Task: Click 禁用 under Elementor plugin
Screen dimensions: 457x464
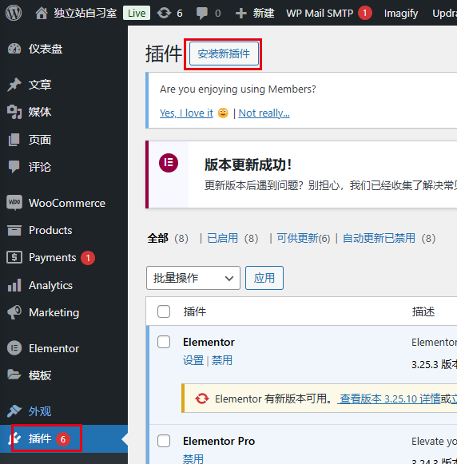Action: [221, 360]
